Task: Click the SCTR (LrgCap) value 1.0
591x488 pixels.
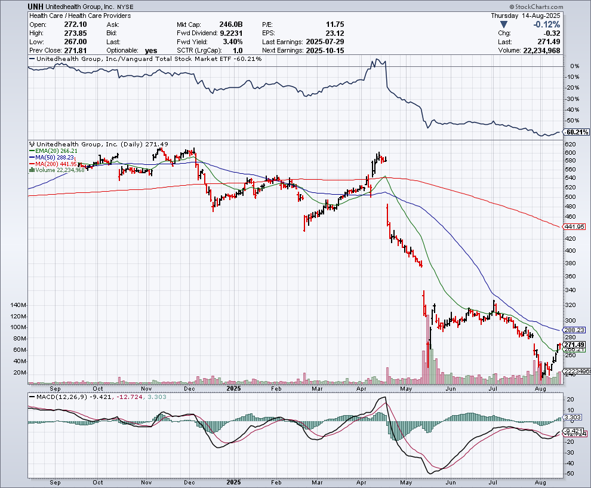Action: pos(238,51)
